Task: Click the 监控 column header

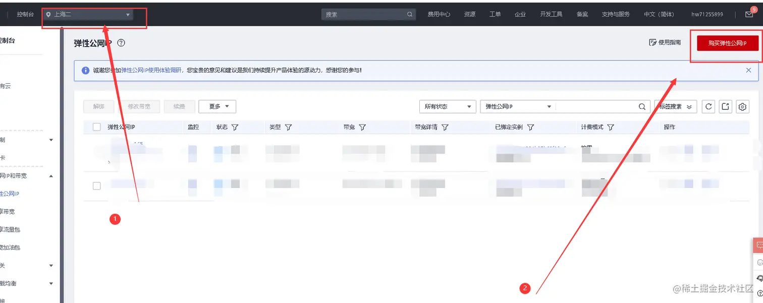Action: tap(193, 127)
